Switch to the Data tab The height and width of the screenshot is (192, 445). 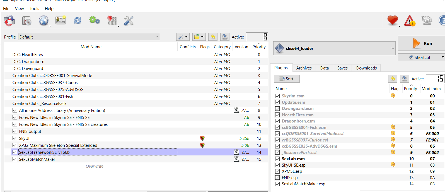(324, 68)
